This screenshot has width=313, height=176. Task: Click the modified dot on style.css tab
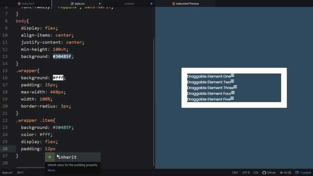pos(100,3)
